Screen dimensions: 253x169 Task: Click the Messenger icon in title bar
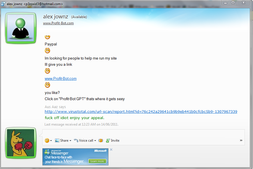pos(3,4)
